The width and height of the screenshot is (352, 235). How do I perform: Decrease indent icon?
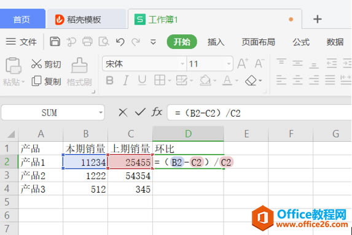click(332, 63)
